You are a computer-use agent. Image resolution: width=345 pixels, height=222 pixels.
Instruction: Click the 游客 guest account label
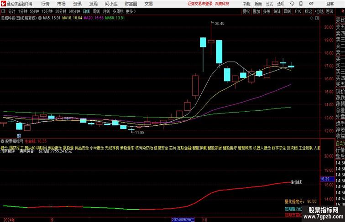(x=330, y=4)
